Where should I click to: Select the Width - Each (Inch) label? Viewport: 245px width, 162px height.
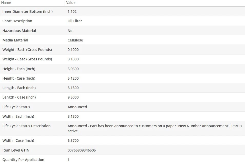[x=18, y=116]
